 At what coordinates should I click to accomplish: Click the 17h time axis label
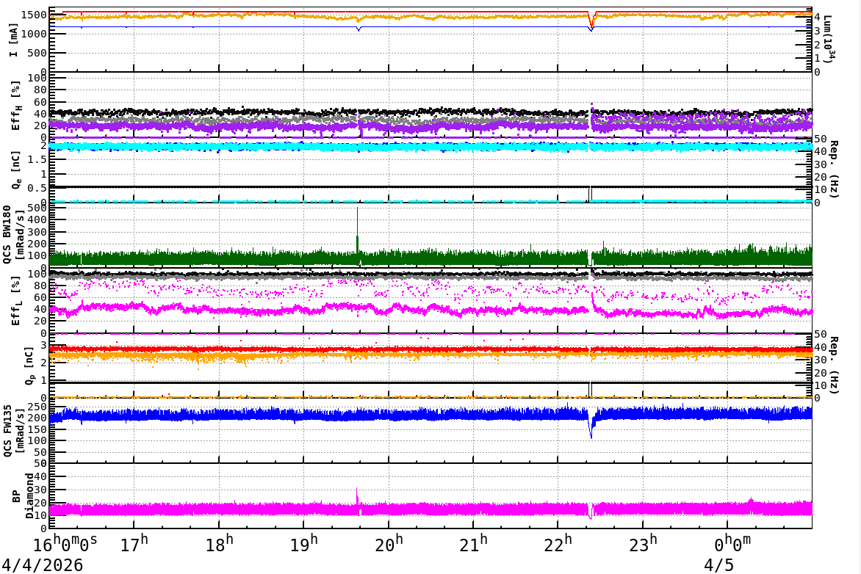(134, 545)
